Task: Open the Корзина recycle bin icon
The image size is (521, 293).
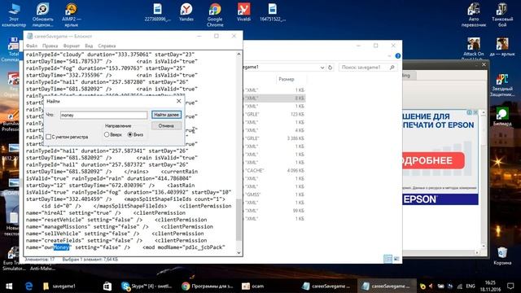Action: pos(502,256)
